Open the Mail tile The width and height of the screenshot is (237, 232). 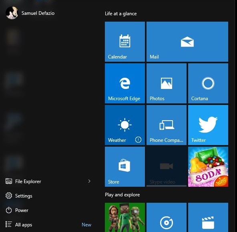(x=187, y=42)
